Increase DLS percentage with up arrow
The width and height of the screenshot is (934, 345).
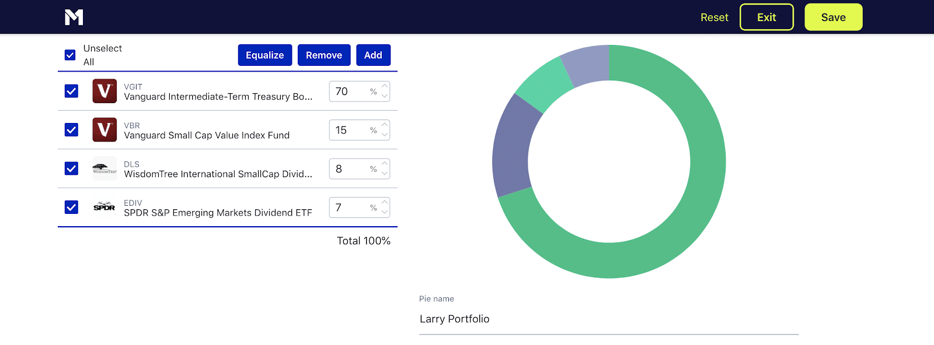tap(385, 164)
